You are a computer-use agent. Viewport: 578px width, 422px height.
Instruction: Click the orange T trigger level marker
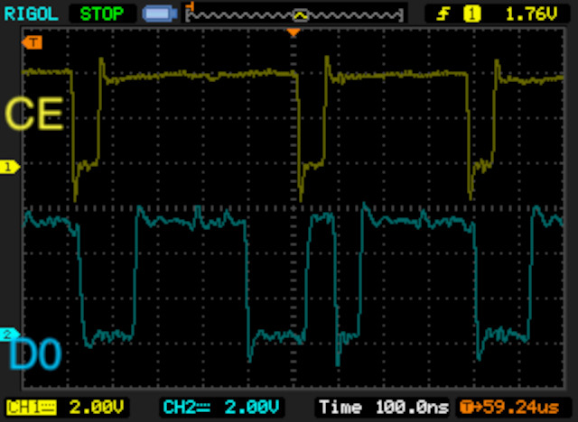click(x=33, y=42)
